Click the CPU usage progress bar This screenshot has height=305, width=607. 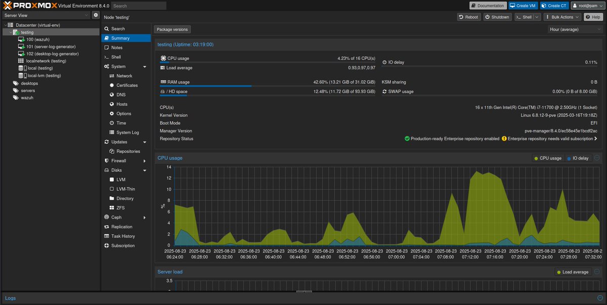click(x=268, y=63)
